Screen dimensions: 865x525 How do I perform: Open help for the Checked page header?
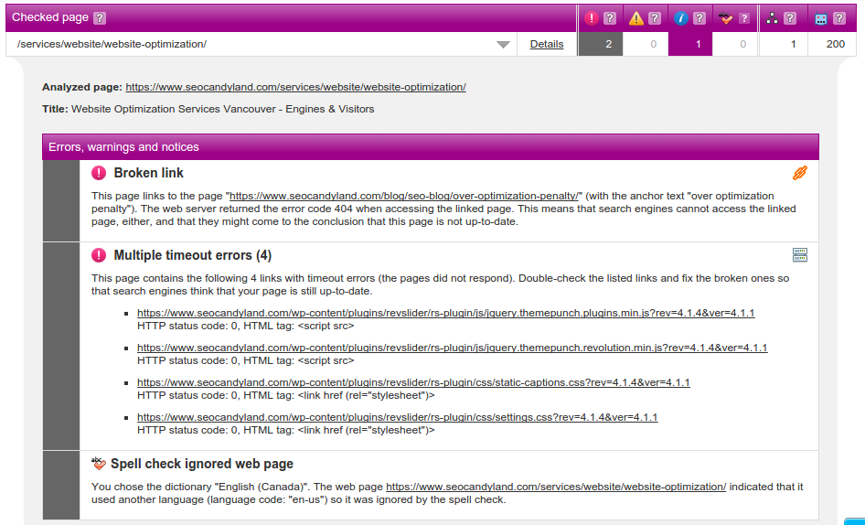pyautogui.click(x=100, y=18)
